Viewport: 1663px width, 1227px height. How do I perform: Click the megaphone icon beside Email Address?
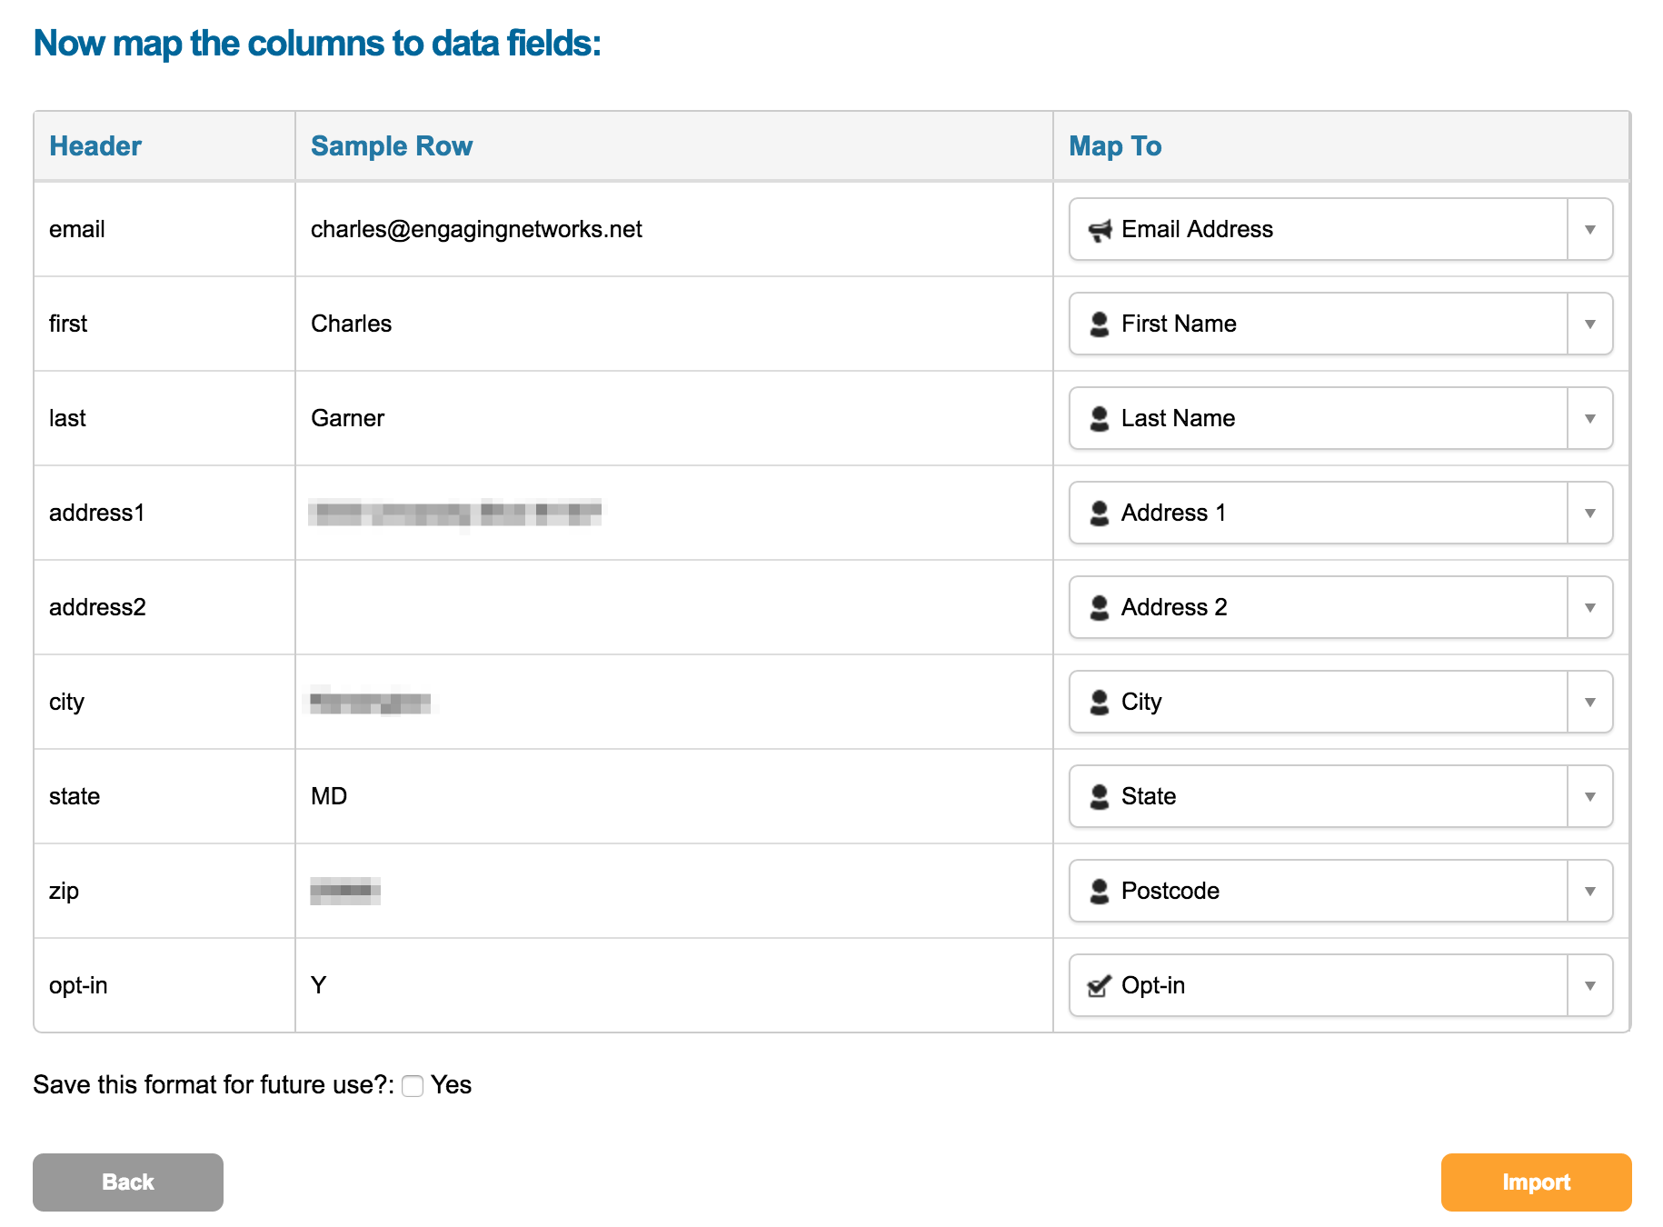coord(1100,229)
